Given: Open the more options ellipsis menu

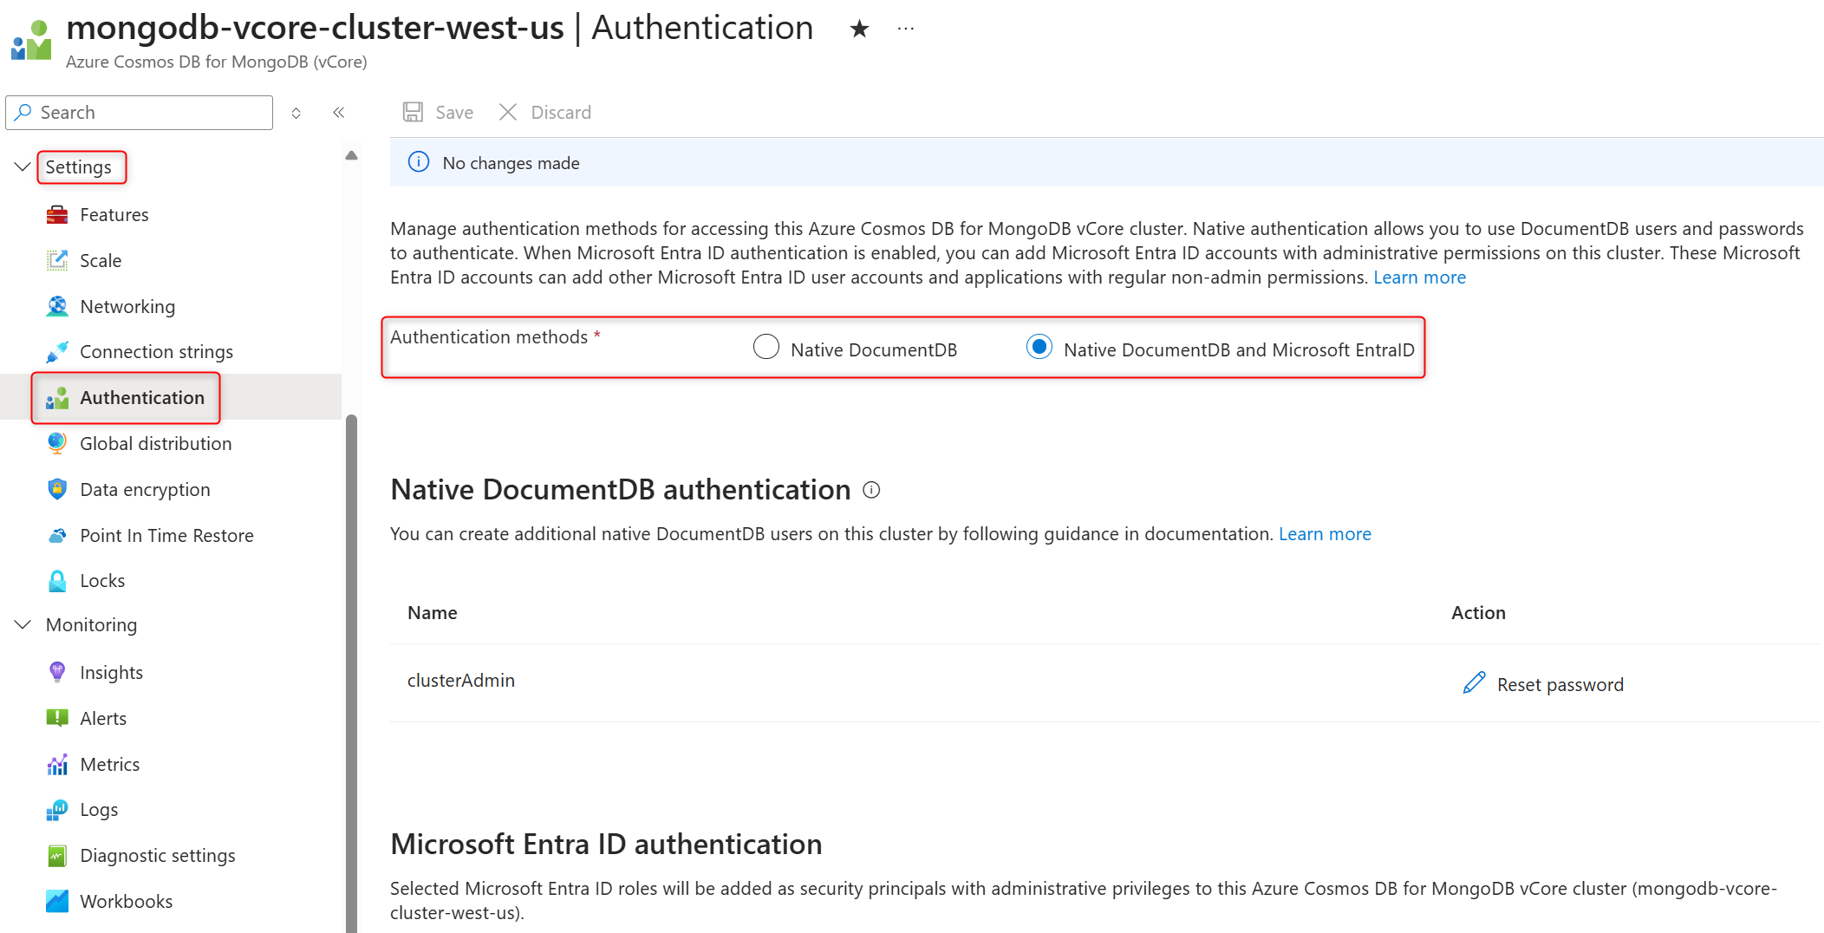Looking at the screenshot, I should tap(906, 29).
